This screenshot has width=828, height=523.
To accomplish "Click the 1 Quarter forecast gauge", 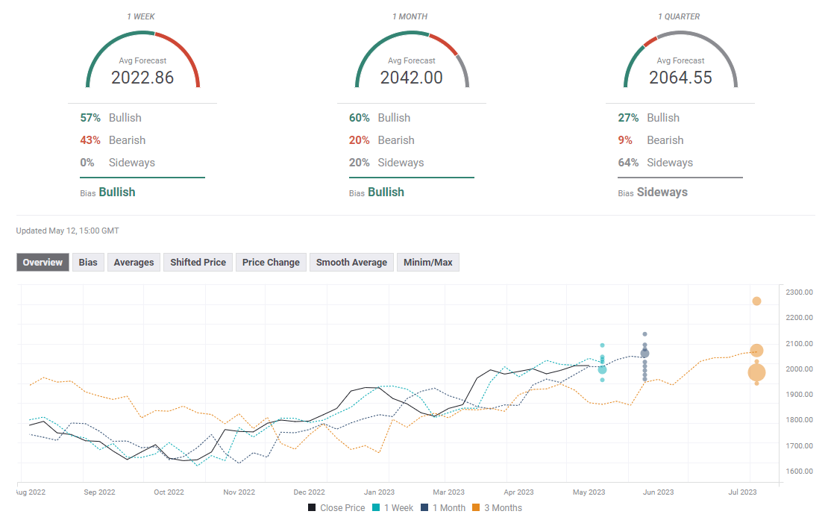I will (680, 61).
